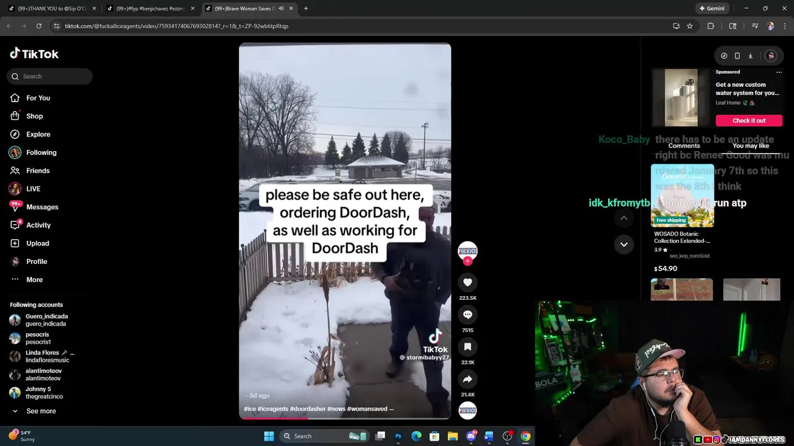The height and width of the screenshot is (446, 794).
Task: Go to the previous video arrow
Action: [624, 218]
